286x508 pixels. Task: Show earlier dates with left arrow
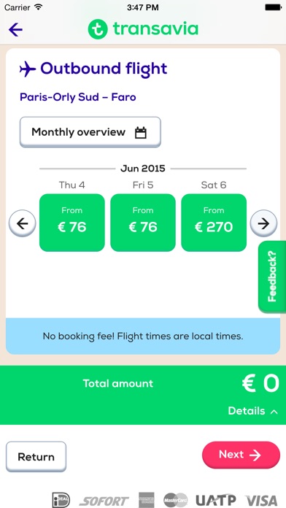coord(22,223)
